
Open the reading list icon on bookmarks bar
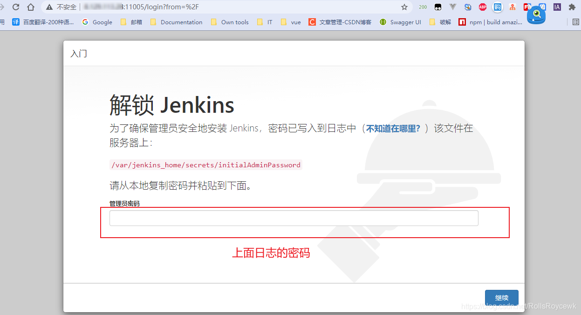click(576, 22)
